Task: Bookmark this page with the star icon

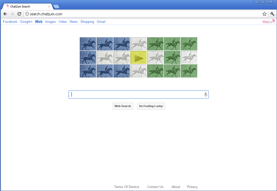Action: click(264, 14)
